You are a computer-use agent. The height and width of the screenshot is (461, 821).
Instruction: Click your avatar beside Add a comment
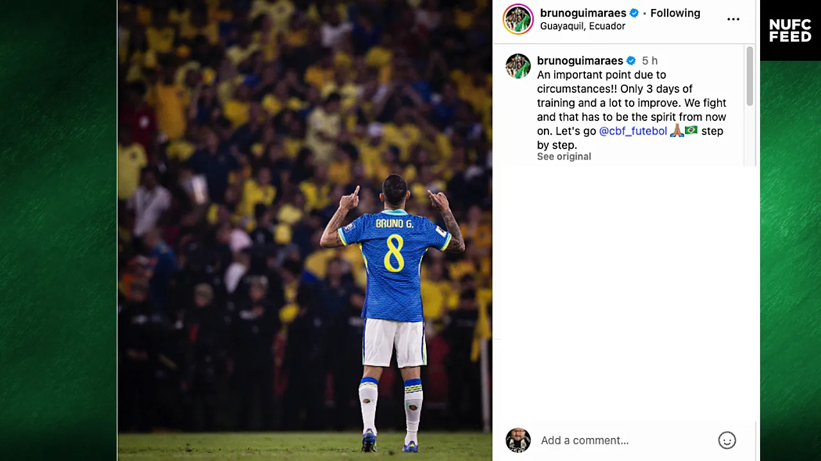518,441
